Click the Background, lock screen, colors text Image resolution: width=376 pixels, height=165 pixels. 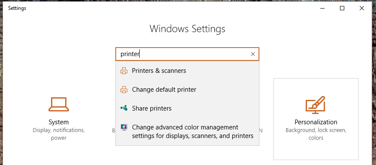pos(316,134)
